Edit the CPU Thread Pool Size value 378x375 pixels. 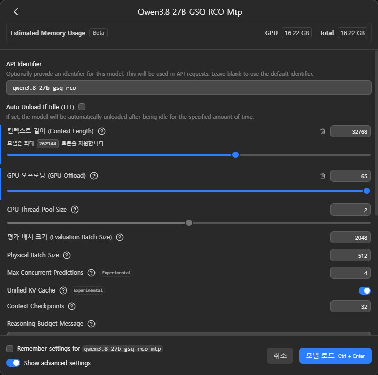pyautogui.click(x=351, y=210)
